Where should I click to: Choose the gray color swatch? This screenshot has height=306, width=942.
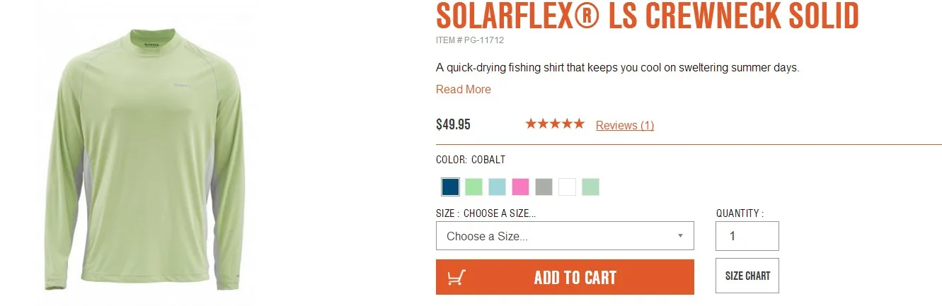[x=544, y=187]
